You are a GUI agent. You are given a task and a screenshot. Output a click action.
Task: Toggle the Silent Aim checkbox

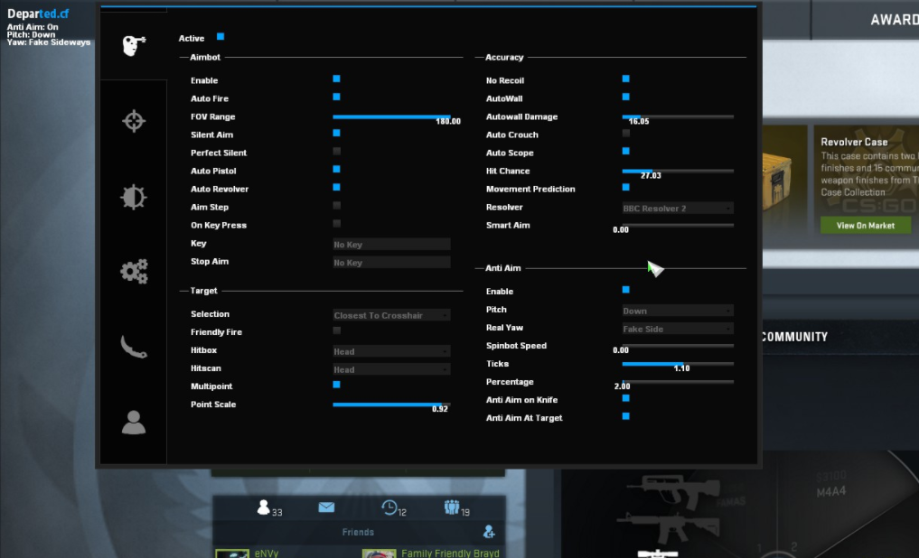pyautogui.click(x=336, y=134)
